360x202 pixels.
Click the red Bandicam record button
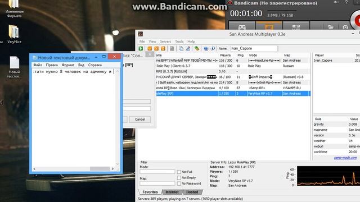[x=355, y=20]
